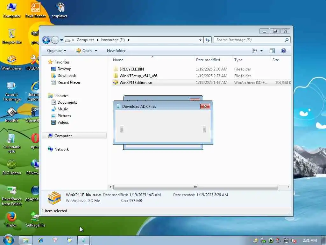
Task: Click scrollbar right arrow in file list
Action: 288,187
